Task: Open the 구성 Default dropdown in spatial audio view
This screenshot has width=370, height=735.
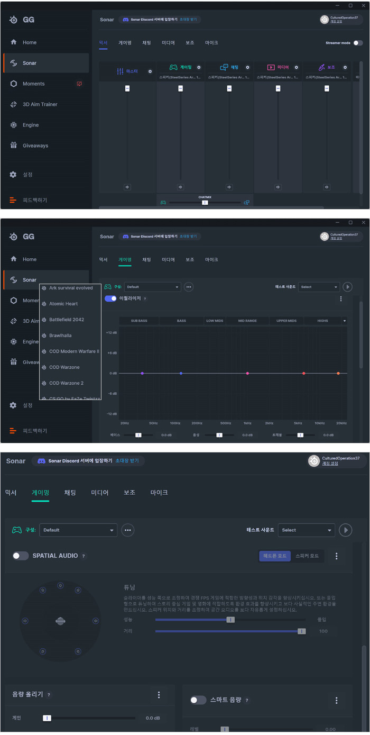Action: [78, 530]
